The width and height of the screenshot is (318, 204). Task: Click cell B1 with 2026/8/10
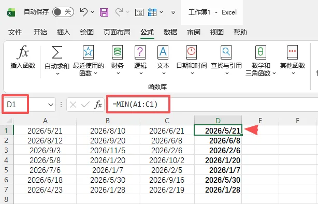[x=108, y=130]
